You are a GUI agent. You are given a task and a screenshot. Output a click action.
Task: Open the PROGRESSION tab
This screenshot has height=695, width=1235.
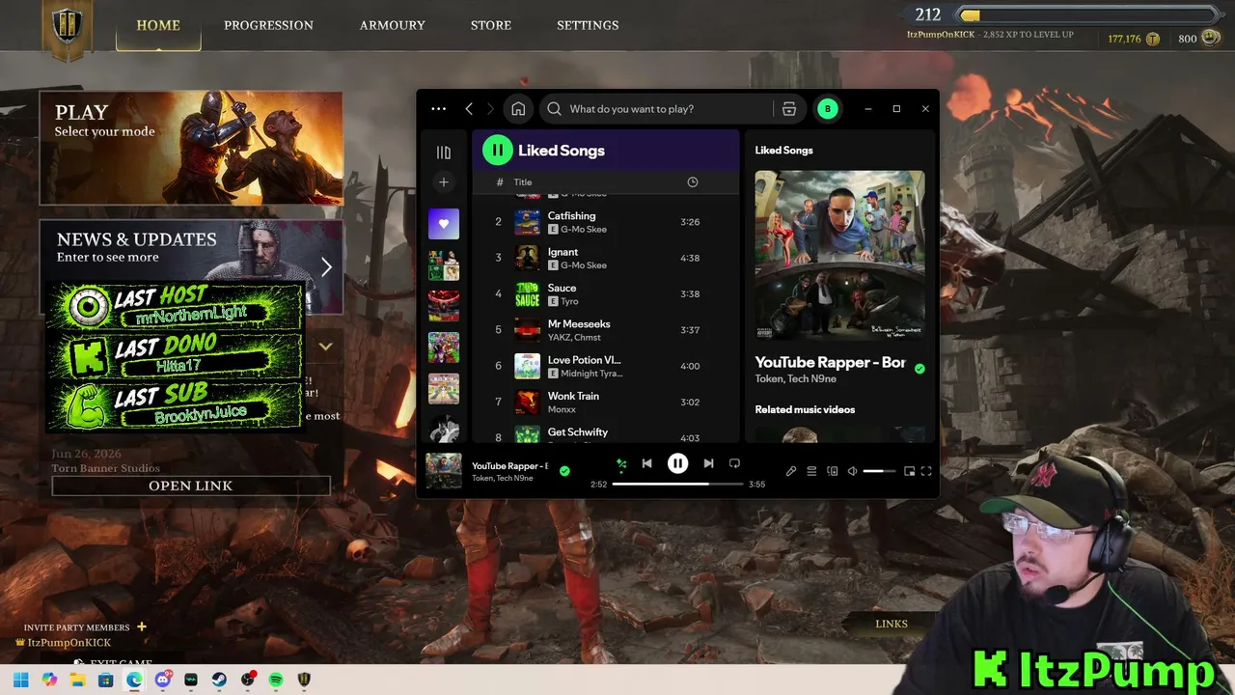pyautogui.click(x=268, y=25)
